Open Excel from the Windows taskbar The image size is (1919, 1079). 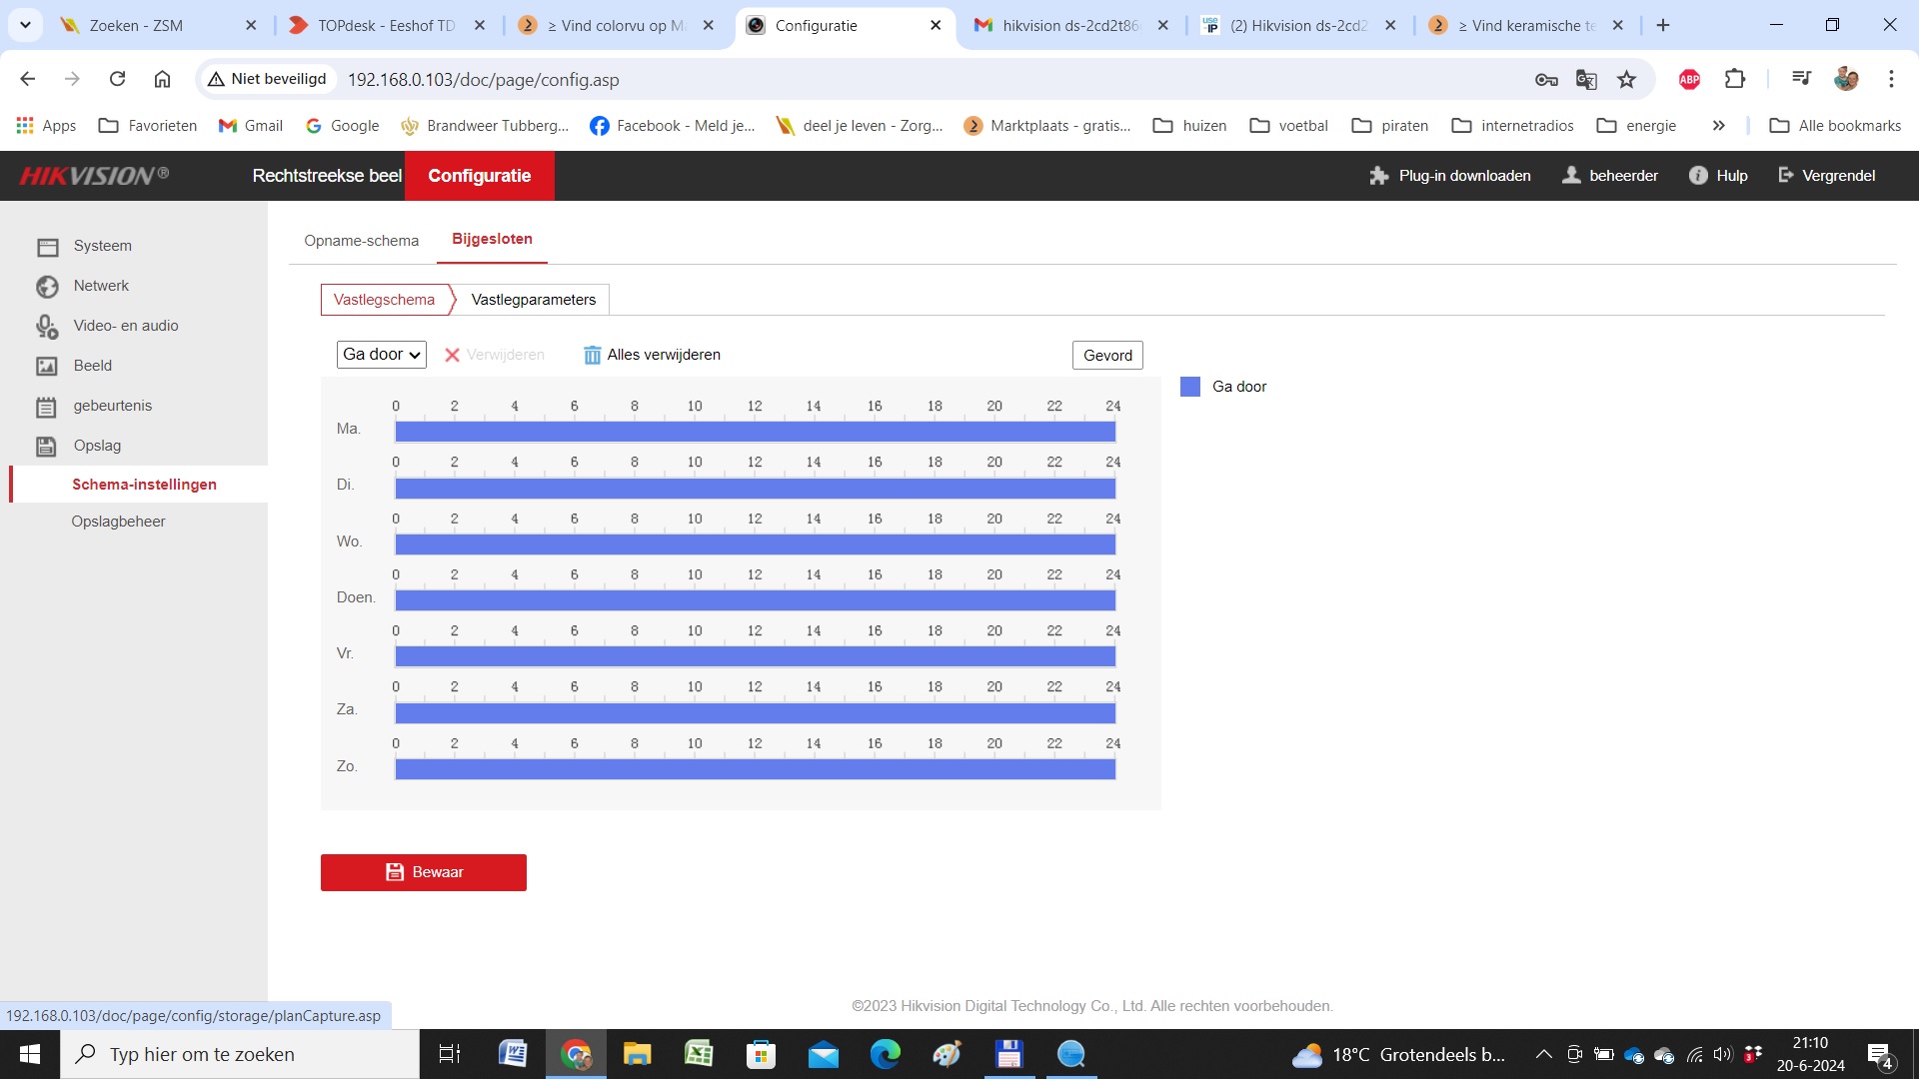pos(698,1054)
